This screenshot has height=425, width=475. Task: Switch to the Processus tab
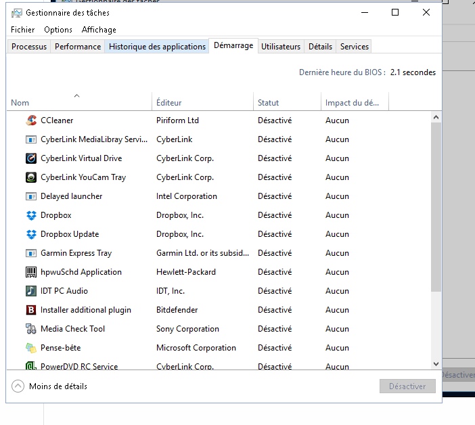click(x=29, y=47)
